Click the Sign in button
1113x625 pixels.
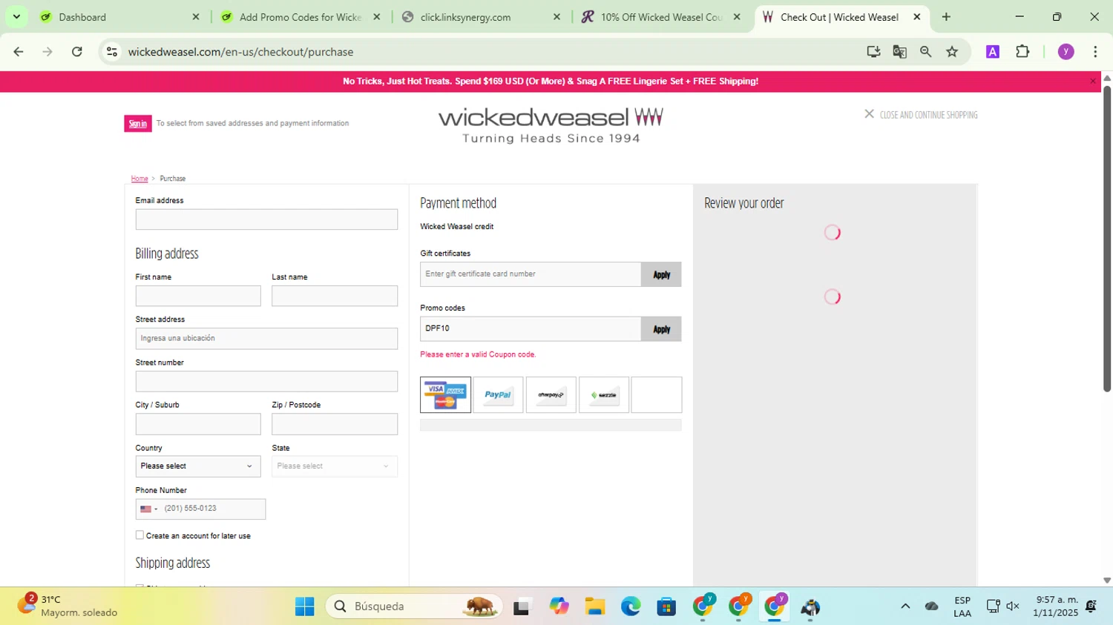(x=138, y=124)
